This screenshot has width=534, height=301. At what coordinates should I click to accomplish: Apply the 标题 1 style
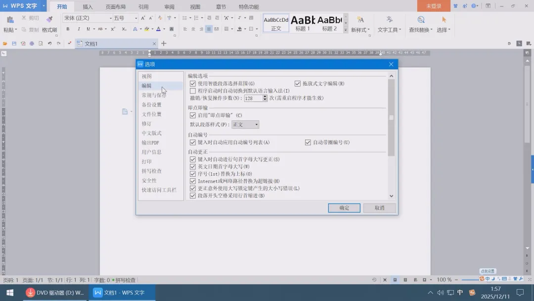point(303,23)
